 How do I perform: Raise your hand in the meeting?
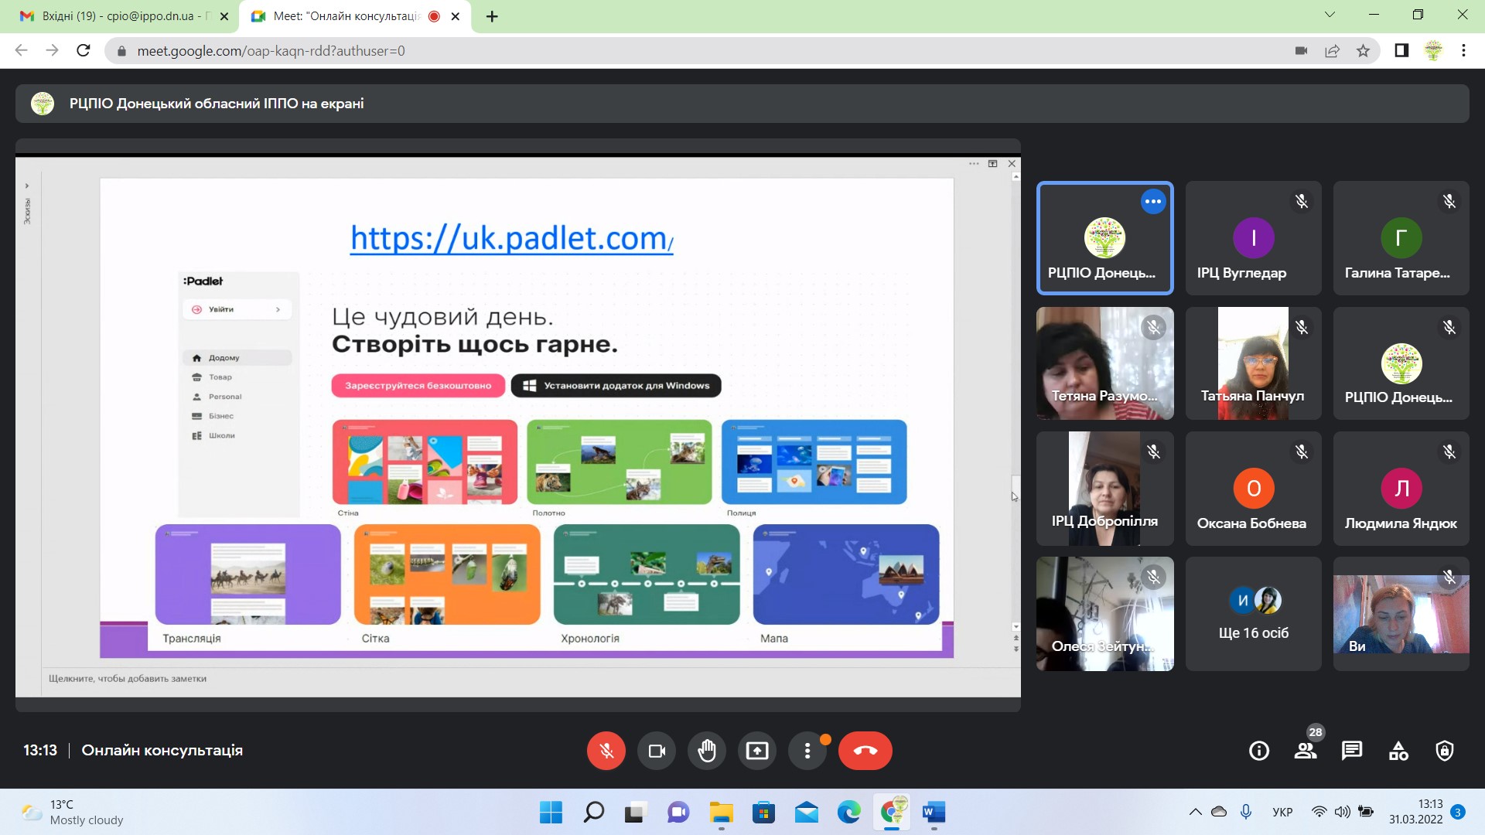(x=707, y=751)
